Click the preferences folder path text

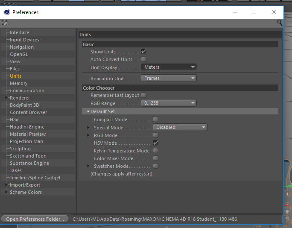tap(155, 219)
